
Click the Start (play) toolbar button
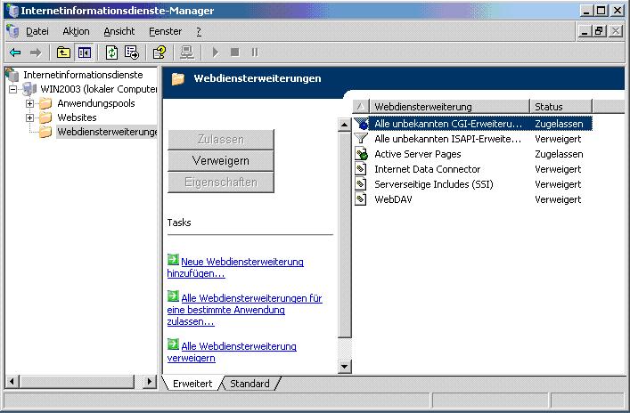[x=216, y=53]
